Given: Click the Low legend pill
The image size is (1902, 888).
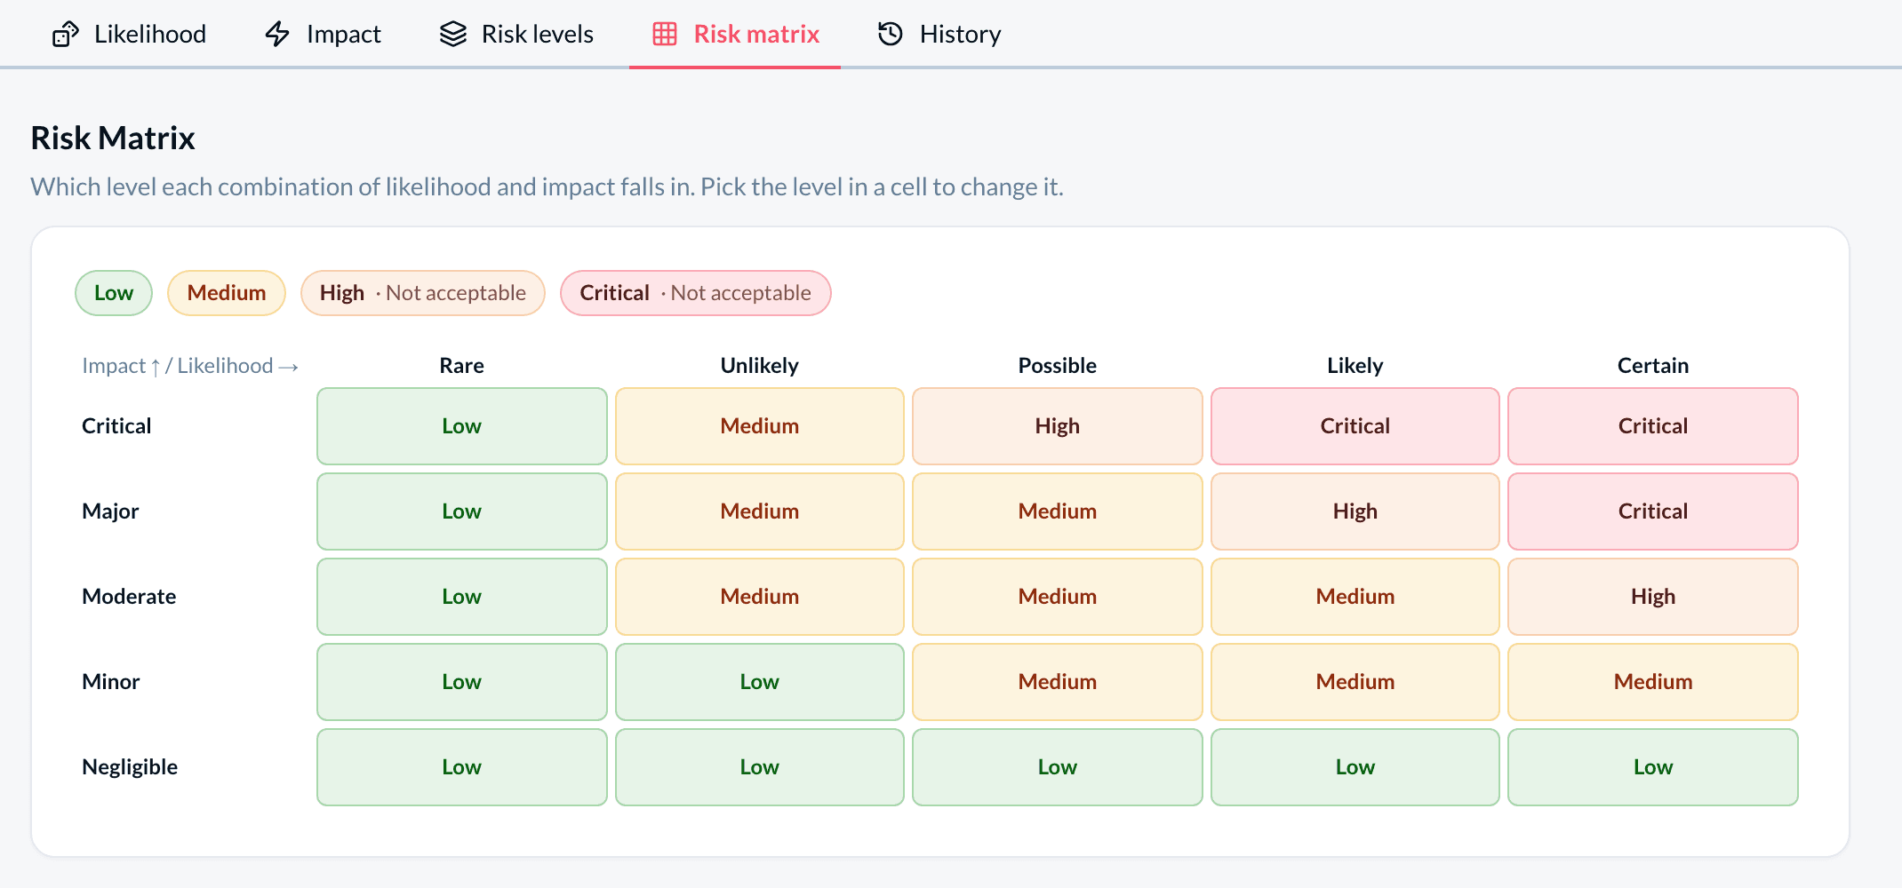Looking at the screenshot, I should tap(114, 293).
